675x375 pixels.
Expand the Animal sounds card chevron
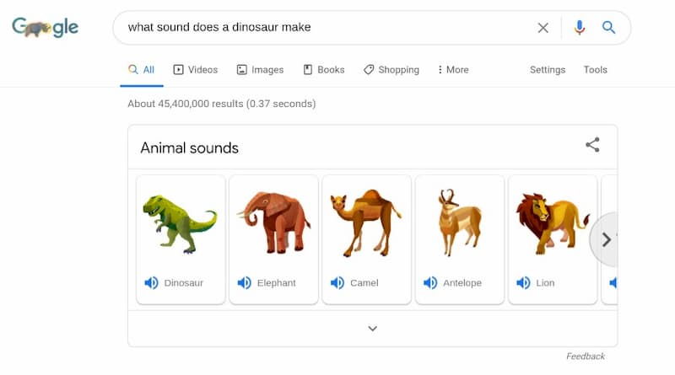click(373, 329)
